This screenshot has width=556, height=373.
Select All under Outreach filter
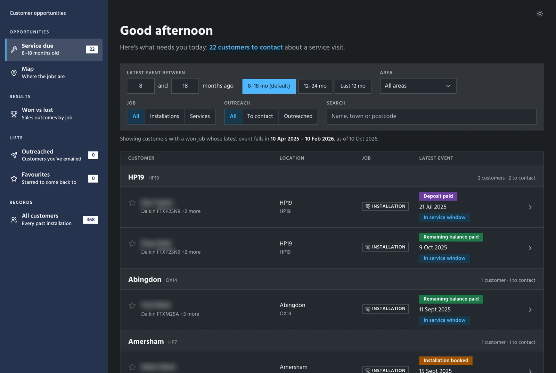(x=233, y=116)
